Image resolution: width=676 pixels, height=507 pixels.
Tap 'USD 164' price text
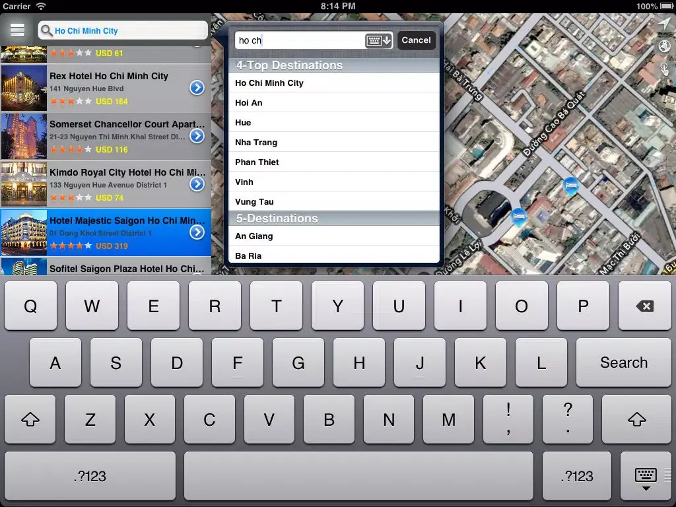(x=112, y=101)
